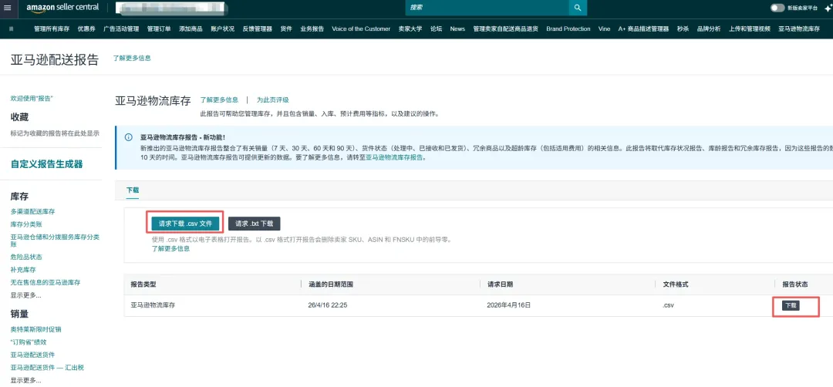Screen dimensions: 833x387
Task: Open 亚马逊仓储和分拨服务库存分类账 report
Action: coord(55,241)
